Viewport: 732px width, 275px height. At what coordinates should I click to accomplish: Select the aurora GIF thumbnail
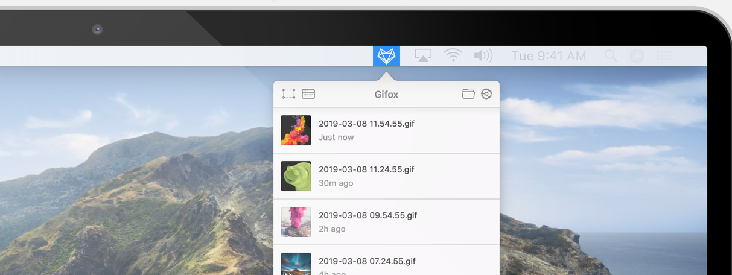click(296, 264)
